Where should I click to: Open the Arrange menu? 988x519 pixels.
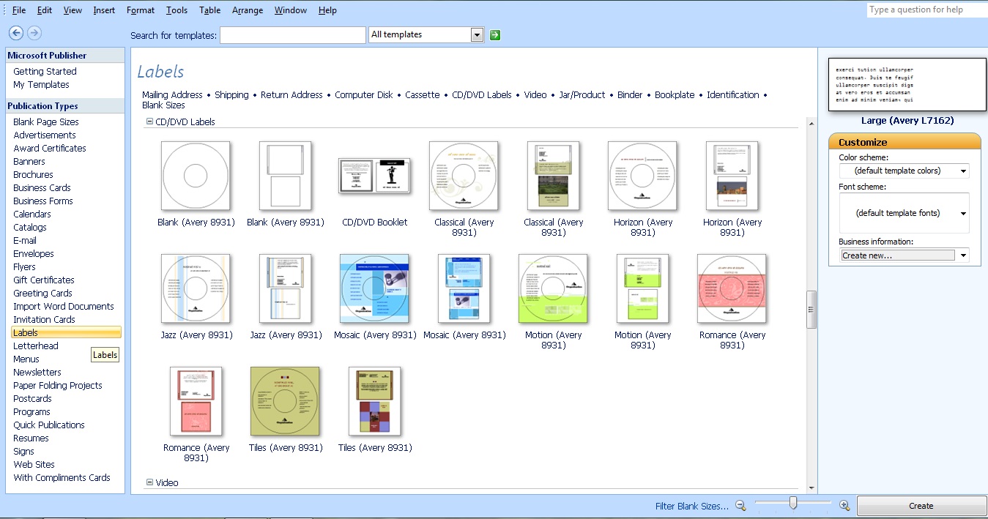tap(247, 10)
